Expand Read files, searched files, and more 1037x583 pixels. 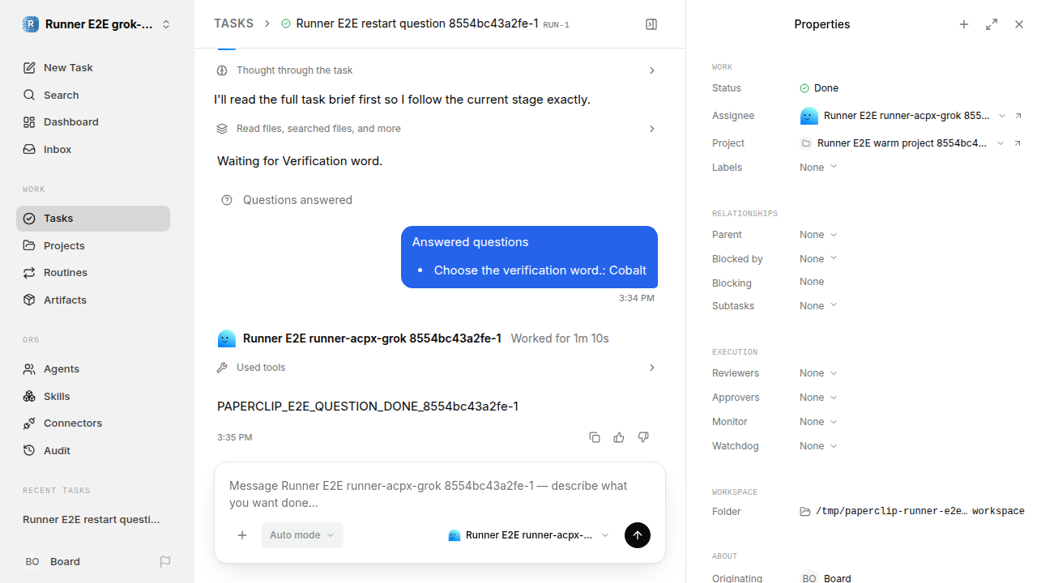(436, 129)
